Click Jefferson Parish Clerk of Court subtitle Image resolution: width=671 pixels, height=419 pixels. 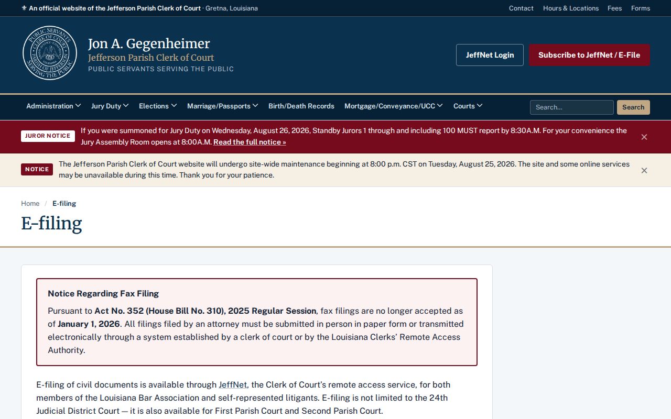click(x=151, y=58)
